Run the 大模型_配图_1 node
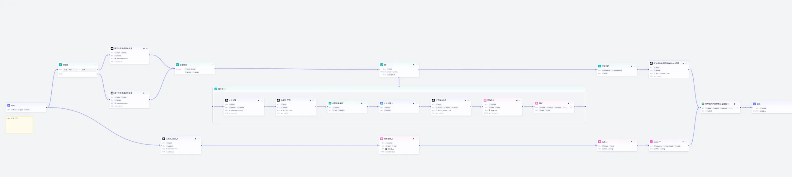This screenshot has height=177, width=792. coord(196,138)
